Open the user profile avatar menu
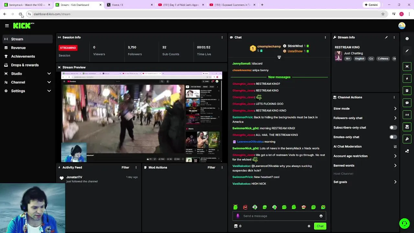Image resolution: width=414 pixels, height=233 pixels. 402,26
